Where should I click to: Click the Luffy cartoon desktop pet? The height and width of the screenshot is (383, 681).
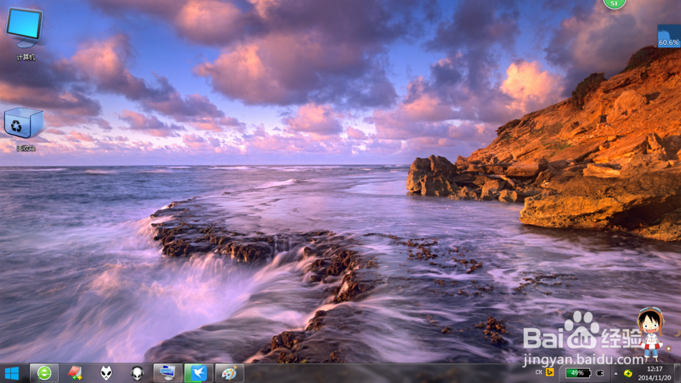point(650,334)
